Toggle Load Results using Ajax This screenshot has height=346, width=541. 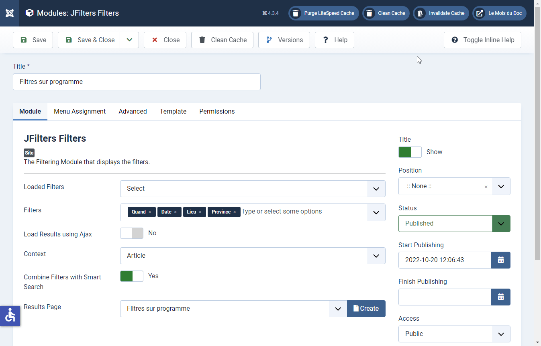point(132,233)
